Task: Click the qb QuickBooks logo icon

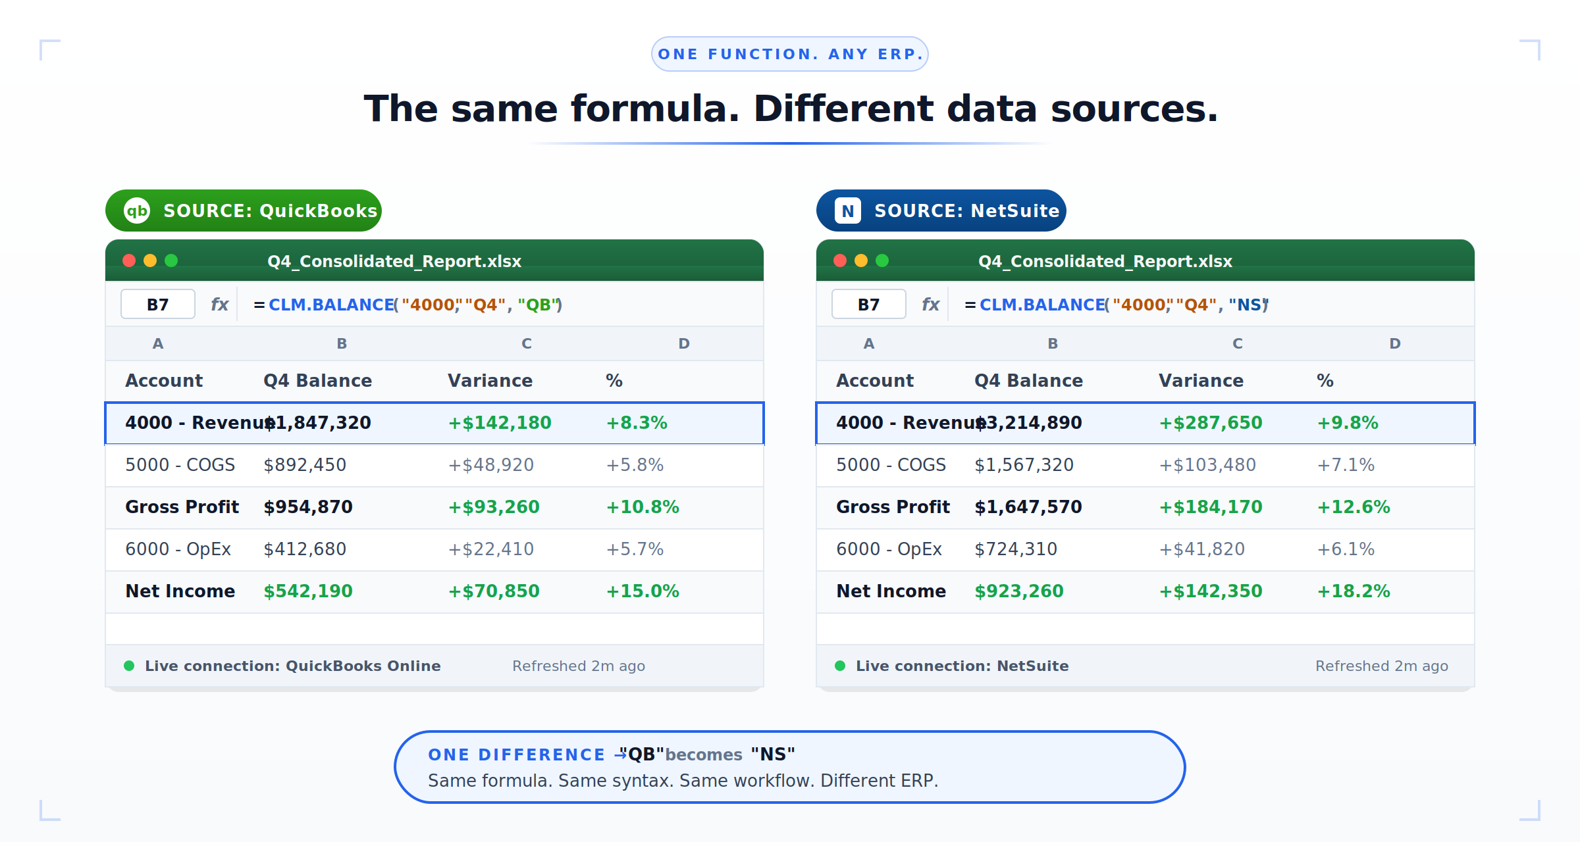Action: (x=136, y=210)
